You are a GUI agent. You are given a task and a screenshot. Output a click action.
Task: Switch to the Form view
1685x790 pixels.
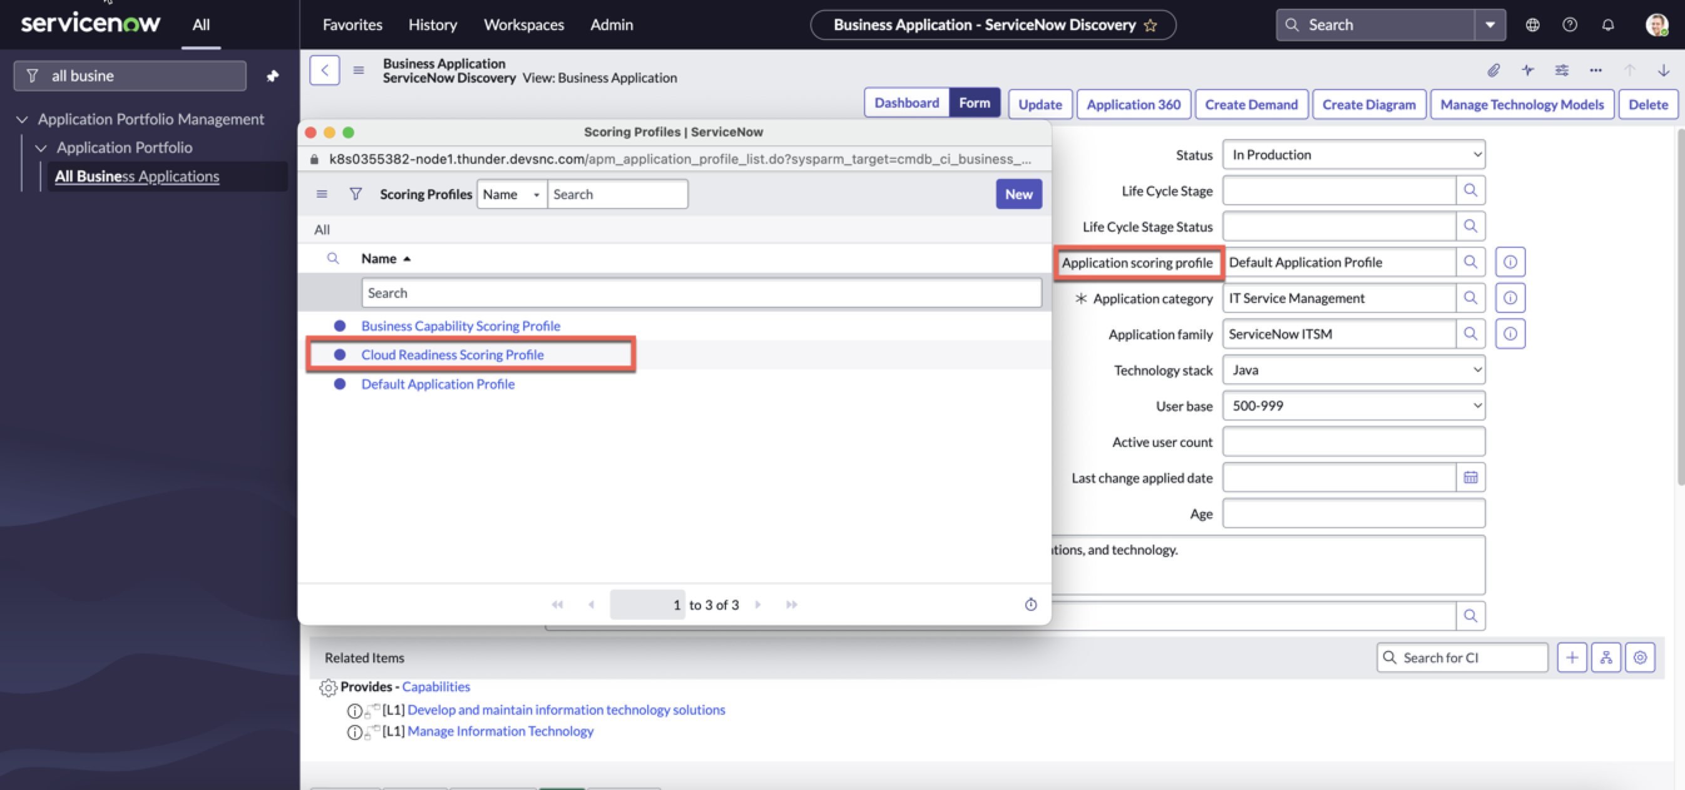coord(974,103)
